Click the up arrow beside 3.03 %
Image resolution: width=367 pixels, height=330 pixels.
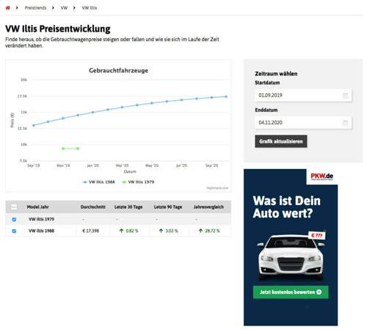pos(161,231)
